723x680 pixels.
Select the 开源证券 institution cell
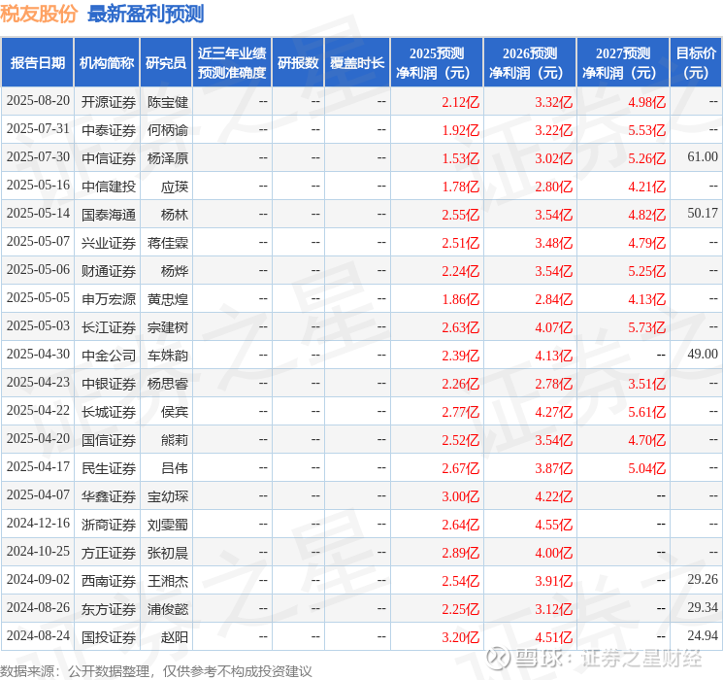(x=109, y=102)
